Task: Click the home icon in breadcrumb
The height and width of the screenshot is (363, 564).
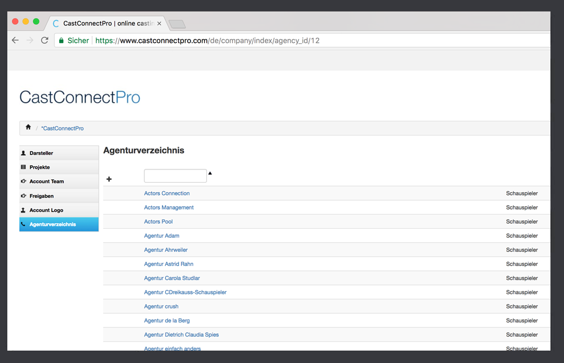Action: (x=28, y=127)
